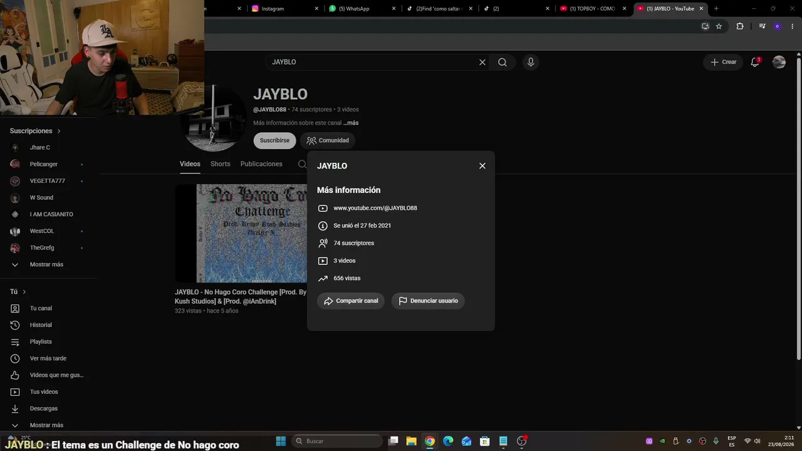802x451 pixels.
Task: Open the No Hago Coro Challenge thumbnail
Action: coord(241,233)
